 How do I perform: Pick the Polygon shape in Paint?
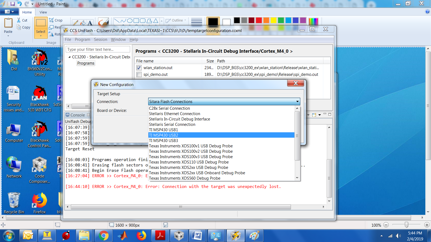[149, 21]
